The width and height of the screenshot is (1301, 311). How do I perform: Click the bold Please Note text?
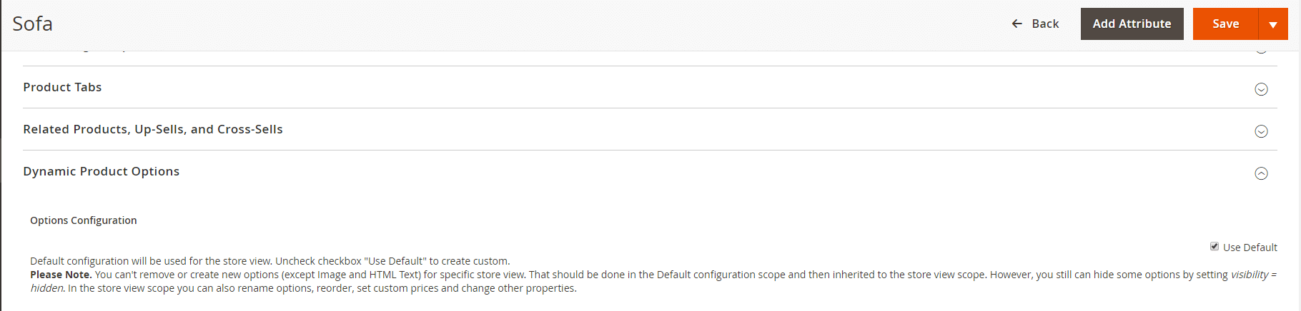point(61,275)
